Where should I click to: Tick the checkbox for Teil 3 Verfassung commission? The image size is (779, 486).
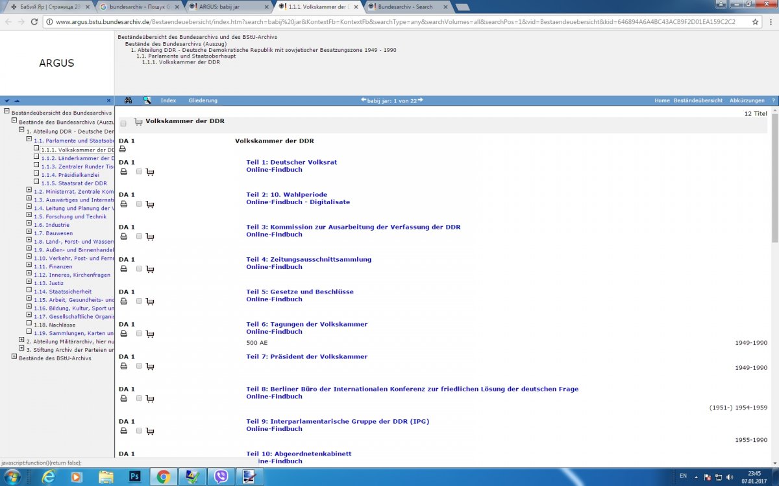click(x=139, y=237)
